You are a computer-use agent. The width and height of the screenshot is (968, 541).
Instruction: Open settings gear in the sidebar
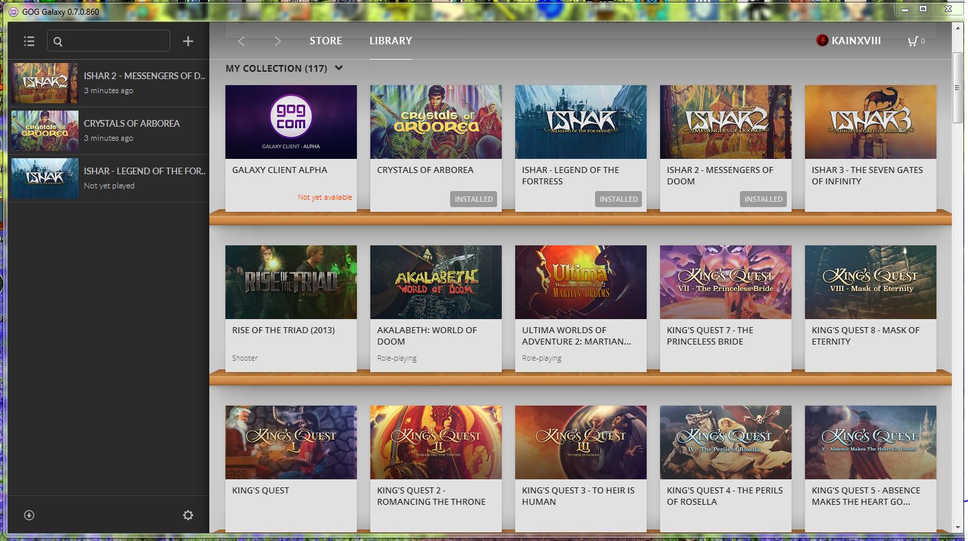click(x=188, y=515)
